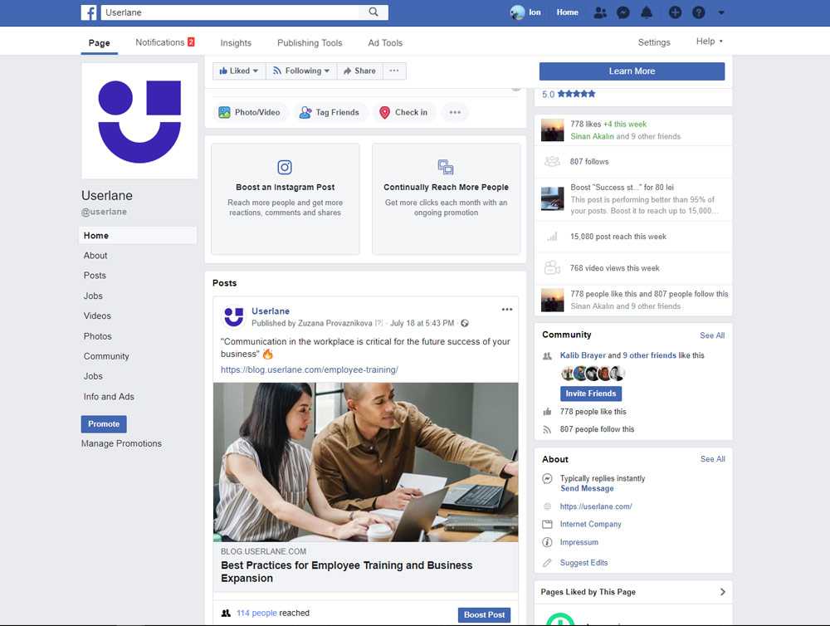Open the friend requests icon
Image resolution: width=830 pixels, height=626 pixels.
coord(600,12)
